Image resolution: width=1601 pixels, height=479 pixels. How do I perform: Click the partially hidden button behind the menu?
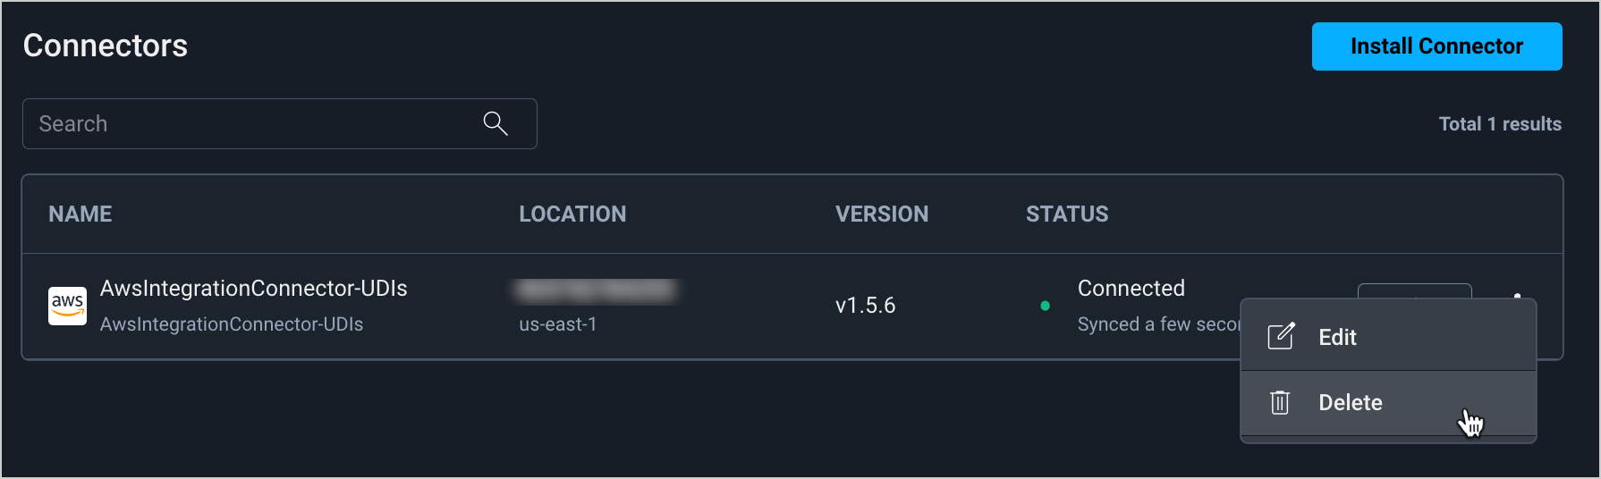1414,290
